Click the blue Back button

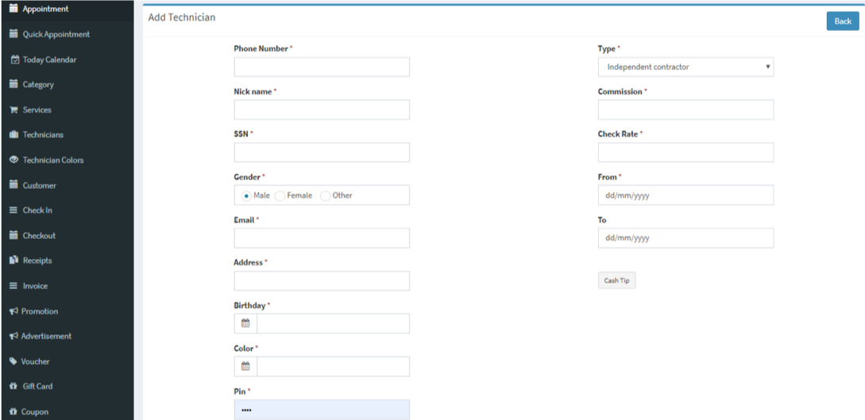(843, 21)
